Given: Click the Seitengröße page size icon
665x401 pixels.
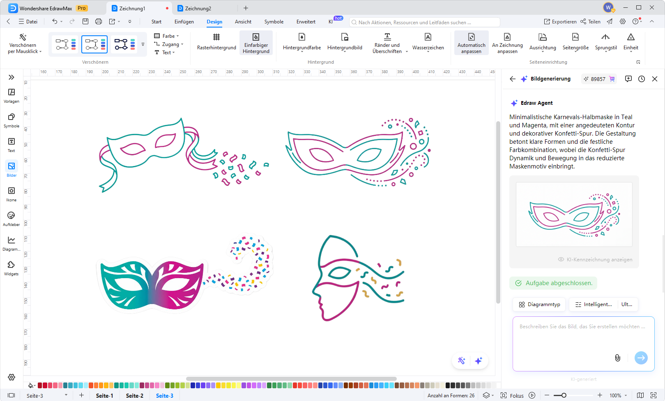Looking at the screenshot, I should coord(575,37).
